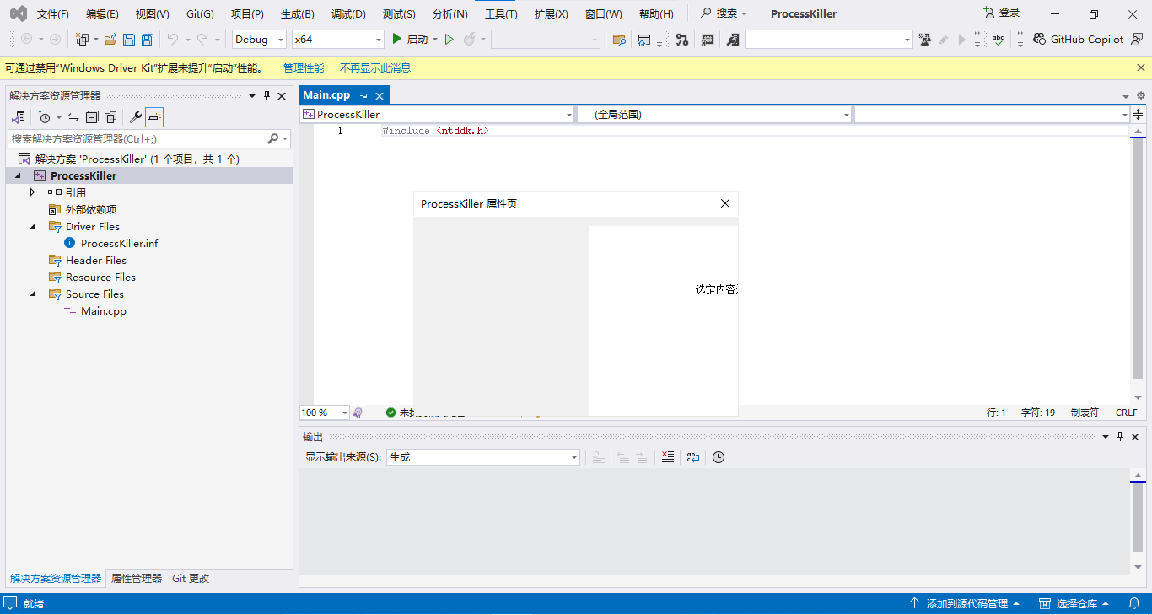1152x615 pixels.
Task: Select the 外部依赖项 node
Action: (91, 210)
